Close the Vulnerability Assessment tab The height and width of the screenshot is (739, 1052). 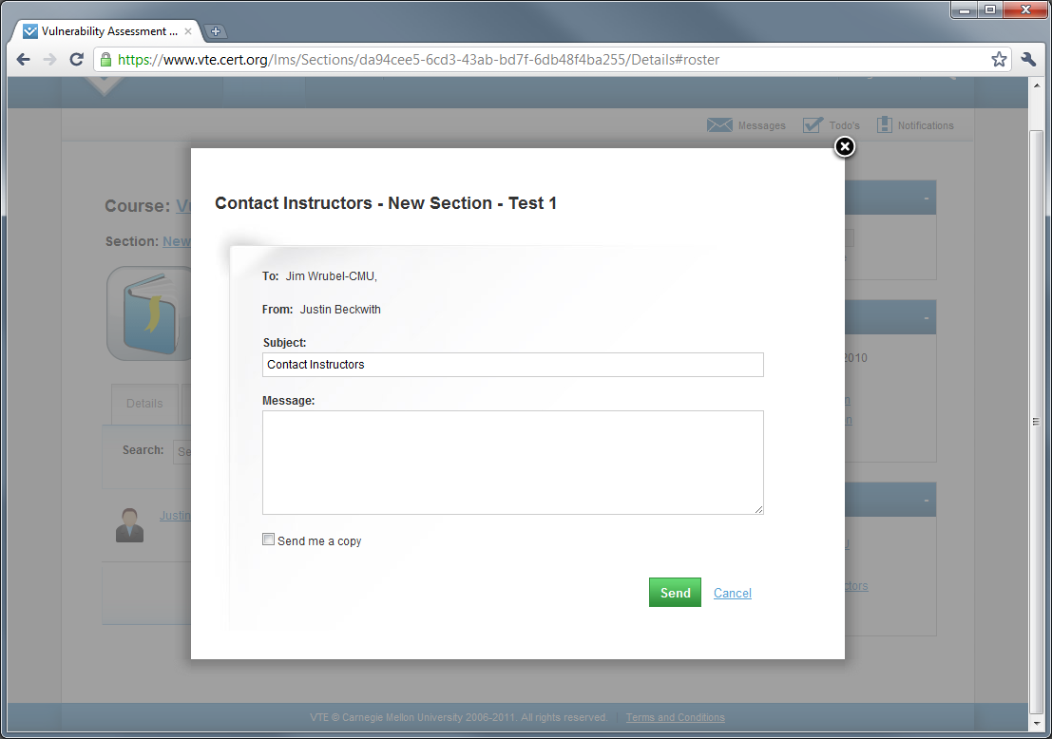188,31
